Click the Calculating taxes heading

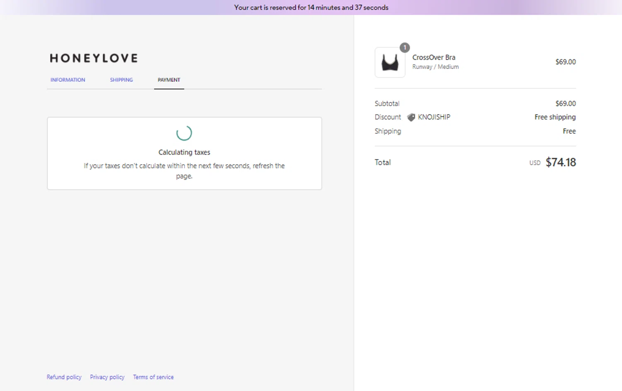coord(184,152)
